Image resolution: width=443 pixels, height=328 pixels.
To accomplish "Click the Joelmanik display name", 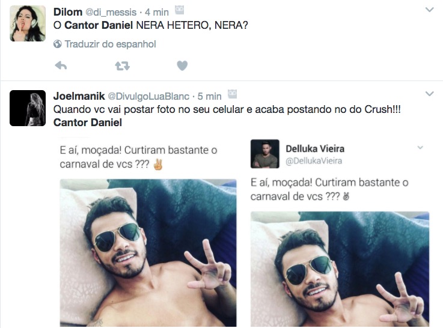I will [79, 96].
